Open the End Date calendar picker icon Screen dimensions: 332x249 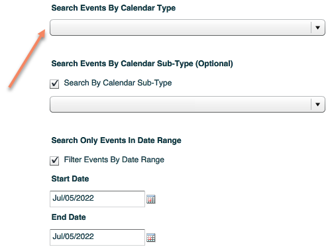151,238
